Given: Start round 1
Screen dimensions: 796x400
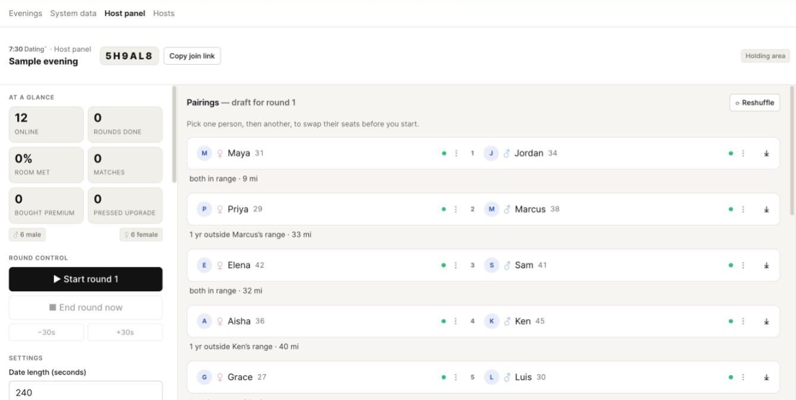Looking at the screenshot, I should tap(86, 279).
